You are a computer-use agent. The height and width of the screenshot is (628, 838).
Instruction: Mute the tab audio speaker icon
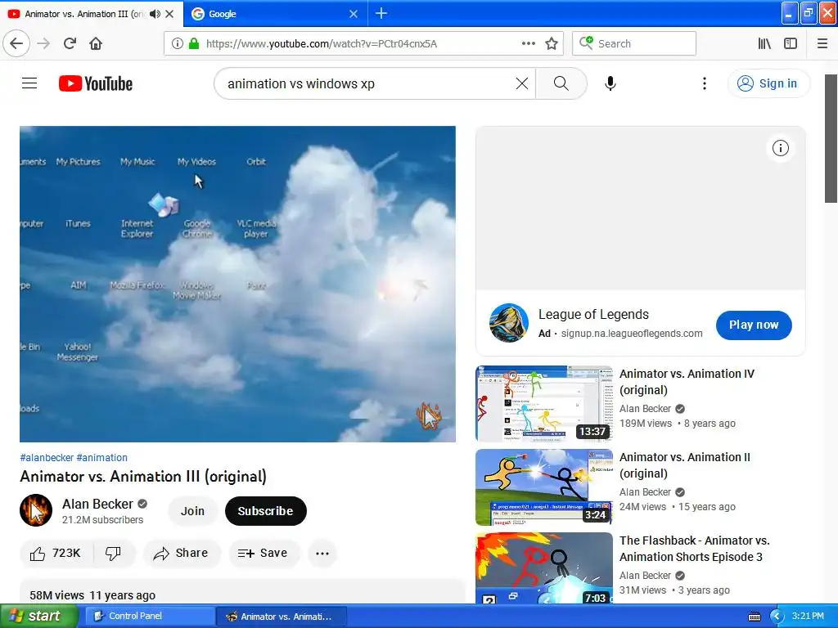tap(155, 14)
